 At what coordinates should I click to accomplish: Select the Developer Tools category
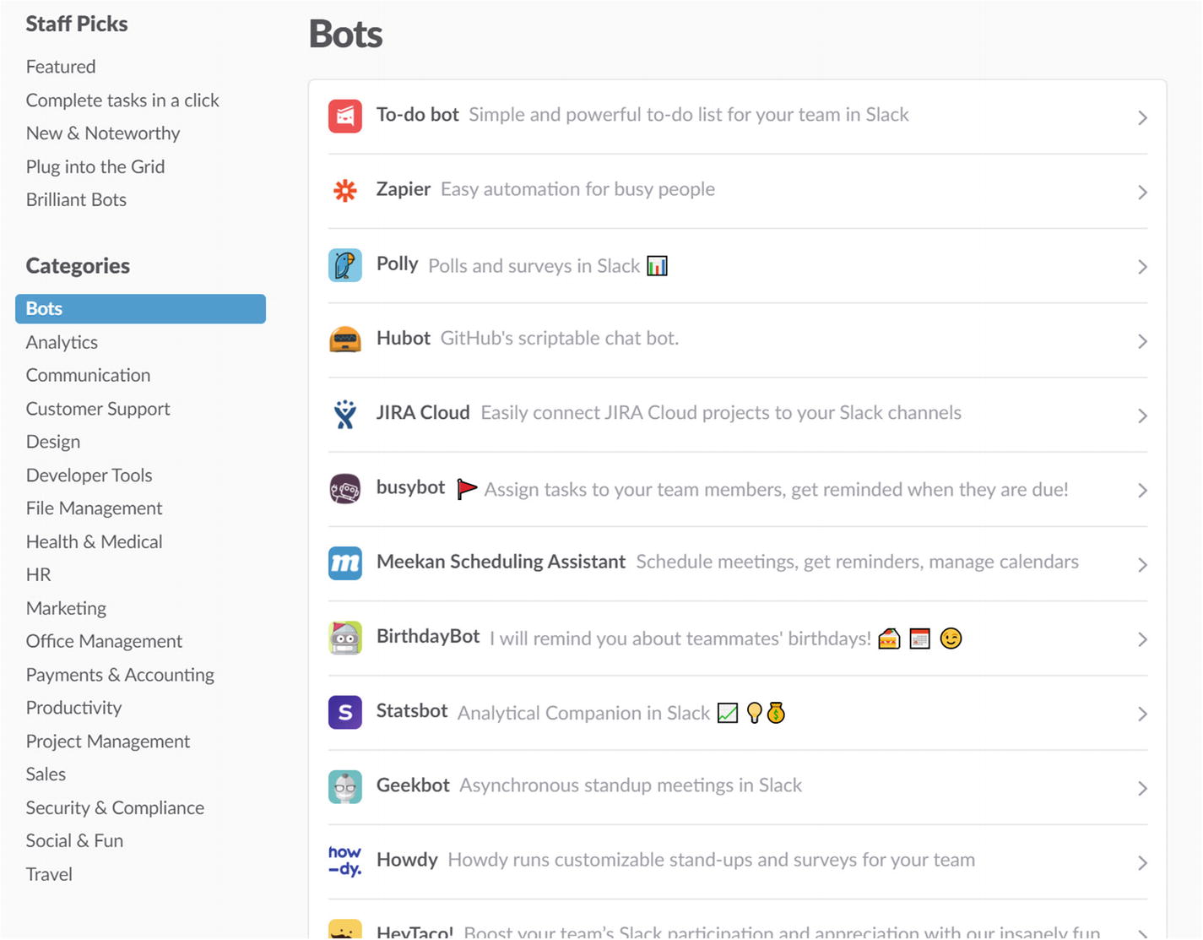(89, 475)
